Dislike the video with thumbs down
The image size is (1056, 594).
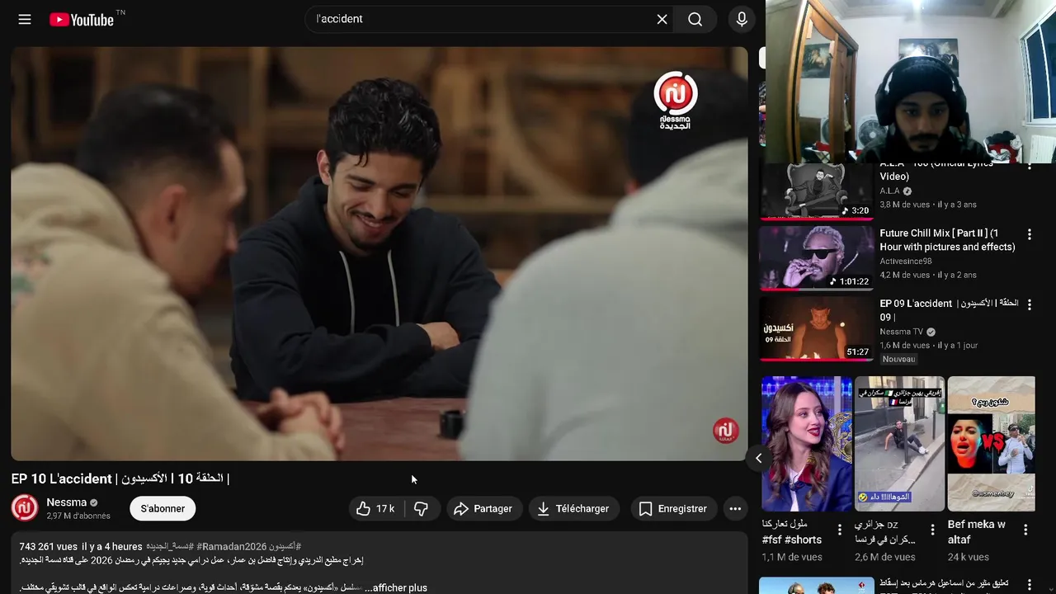(422, 508)
